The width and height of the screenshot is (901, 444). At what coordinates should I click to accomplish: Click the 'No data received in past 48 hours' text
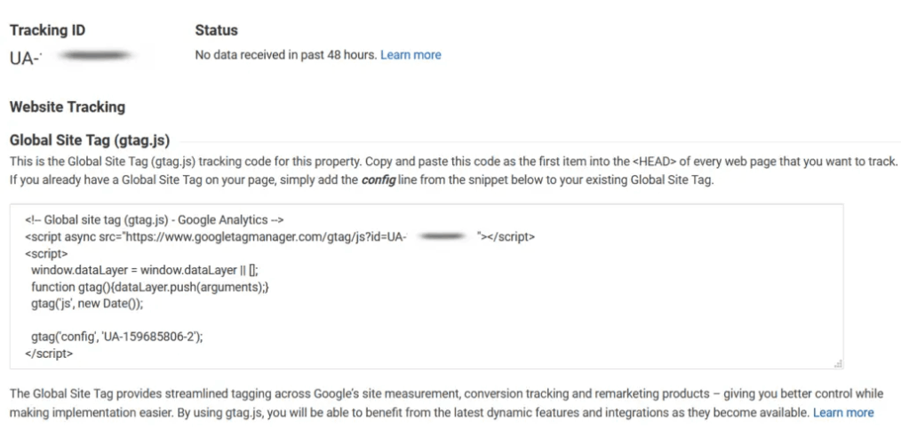click(x=285, y=55)
